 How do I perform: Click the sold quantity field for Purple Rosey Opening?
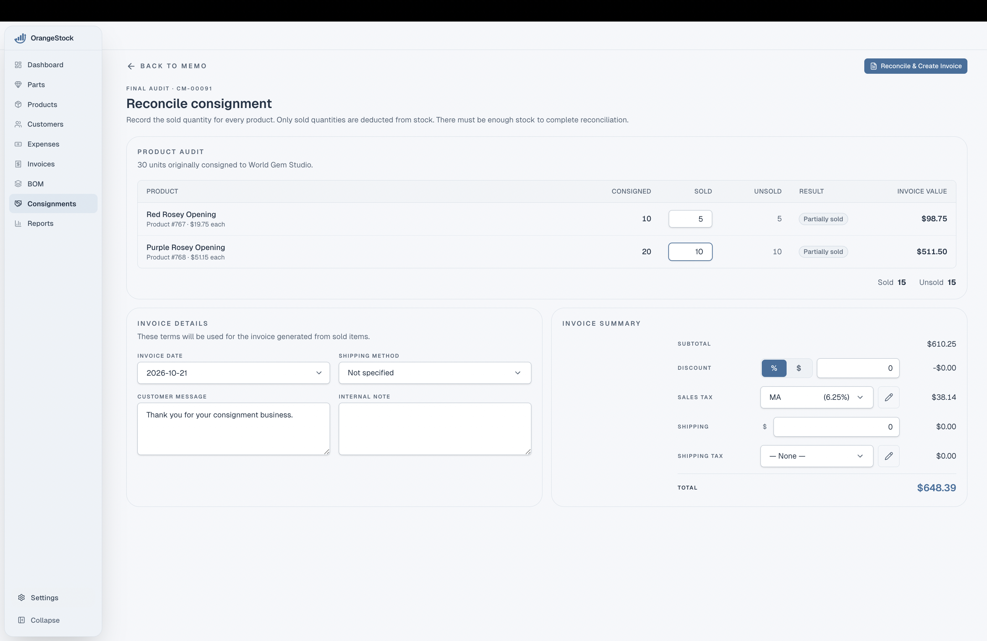point(690,252)
